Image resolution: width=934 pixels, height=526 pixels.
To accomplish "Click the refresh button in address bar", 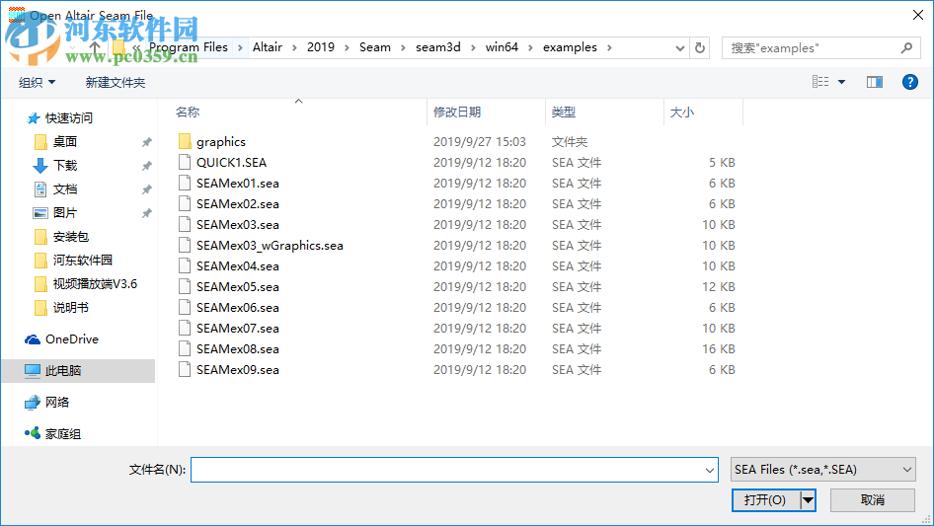I will (x=700, y=47).
